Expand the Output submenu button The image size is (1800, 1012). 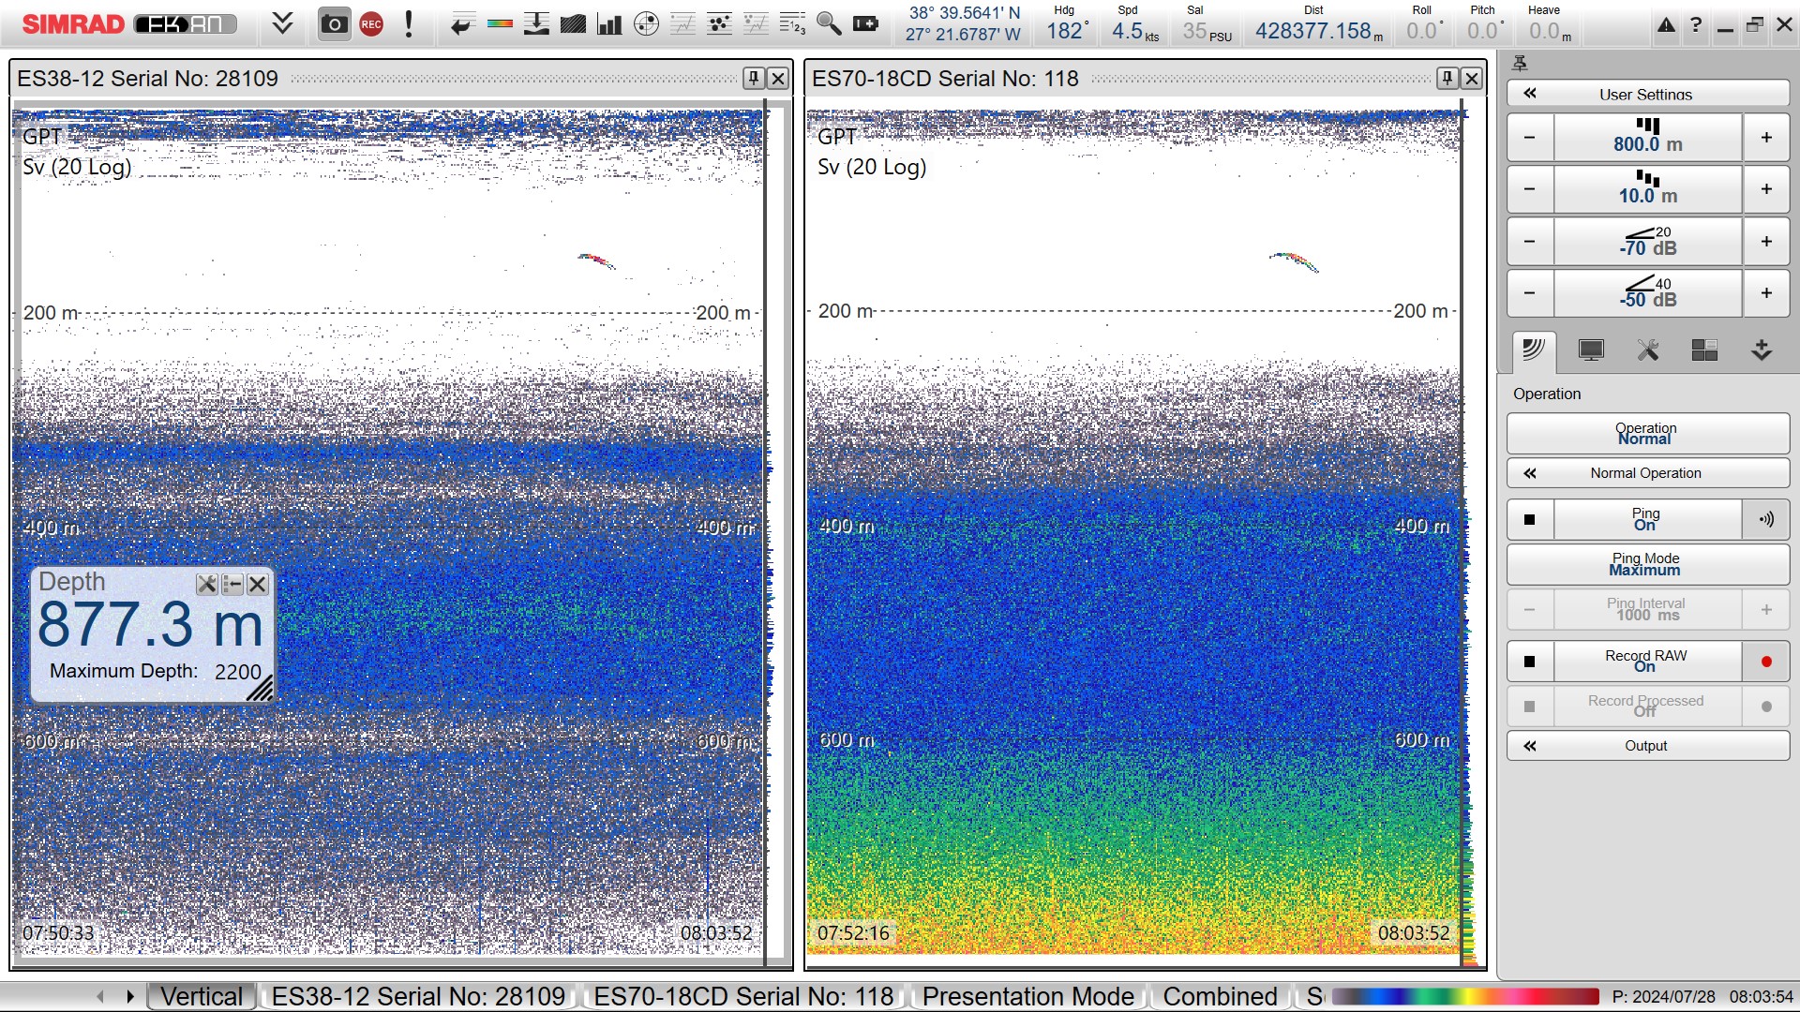click(x=1648, y=746)
